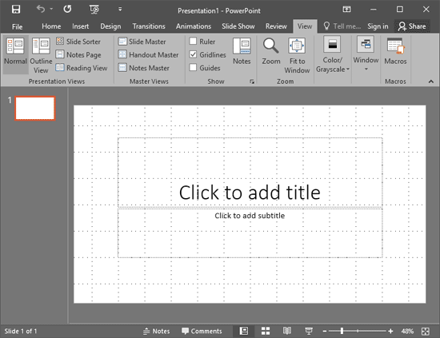Click the subtitle placeholder text
This screenshot has width=440, height=338.
click(250, 216)
